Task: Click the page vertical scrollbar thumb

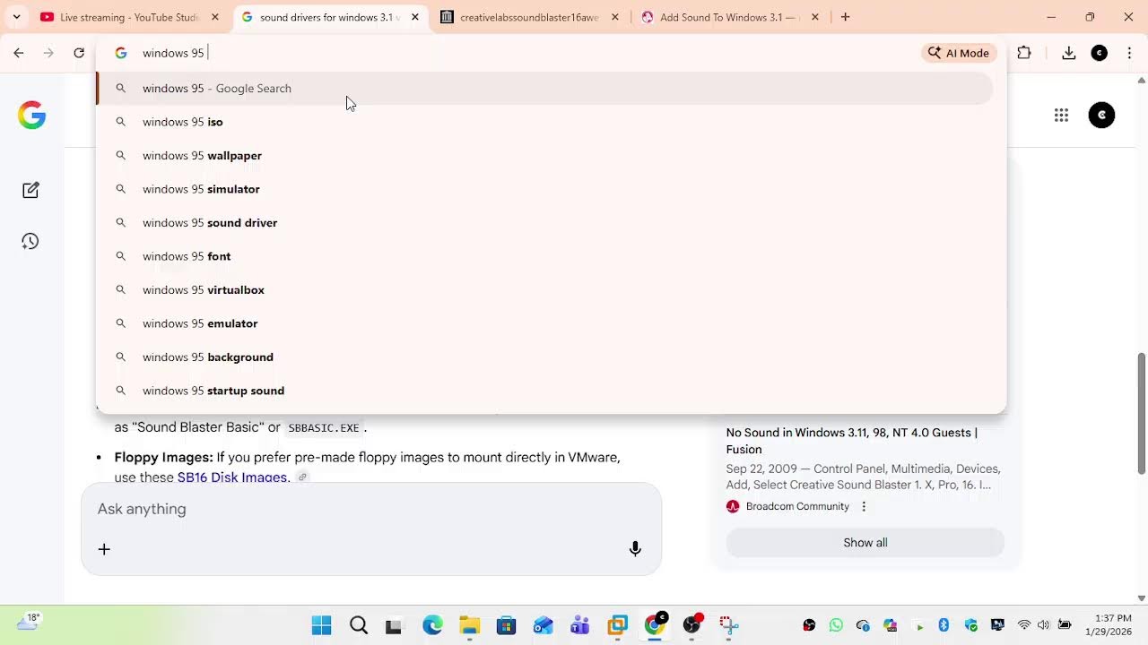Action: coord(1142,414)
